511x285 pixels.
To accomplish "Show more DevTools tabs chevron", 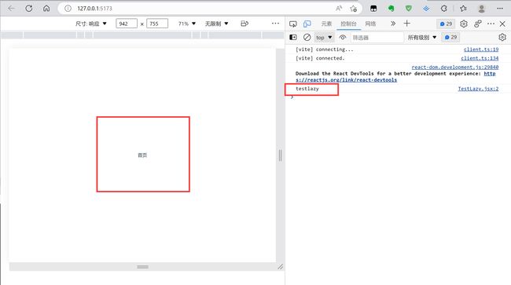I will 393,24.
